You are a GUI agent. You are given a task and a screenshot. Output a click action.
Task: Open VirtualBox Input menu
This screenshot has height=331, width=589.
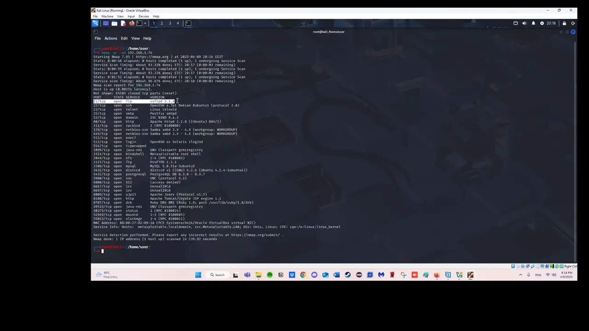pos(131,16)
